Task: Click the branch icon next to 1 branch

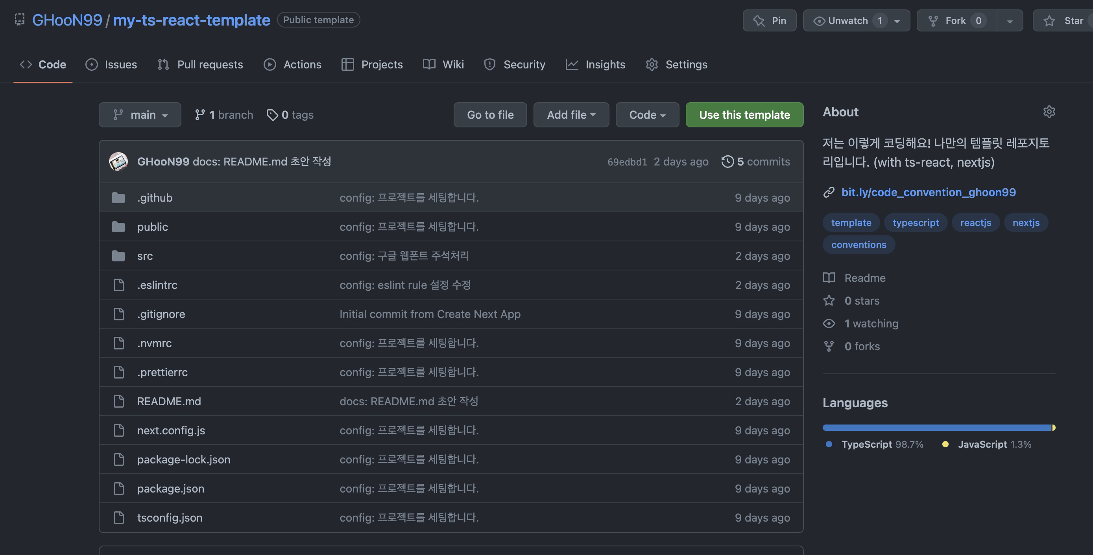Action: pos(200,115)
